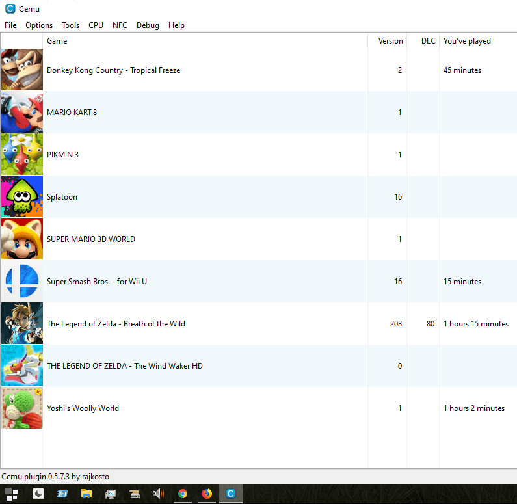Select the SUPER MARIO 3D WORLD title
The height and width of the screenshot is (504, 517).
[x=91, y=239]
